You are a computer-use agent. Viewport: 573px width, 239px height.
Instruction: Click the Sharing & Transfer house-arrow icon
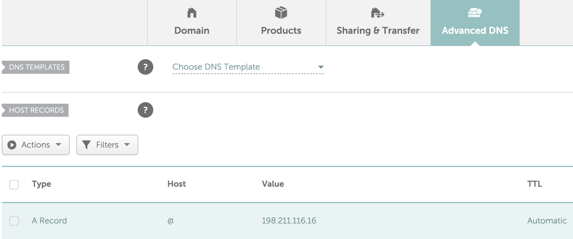pyautogui.click(x=378, y=13)
